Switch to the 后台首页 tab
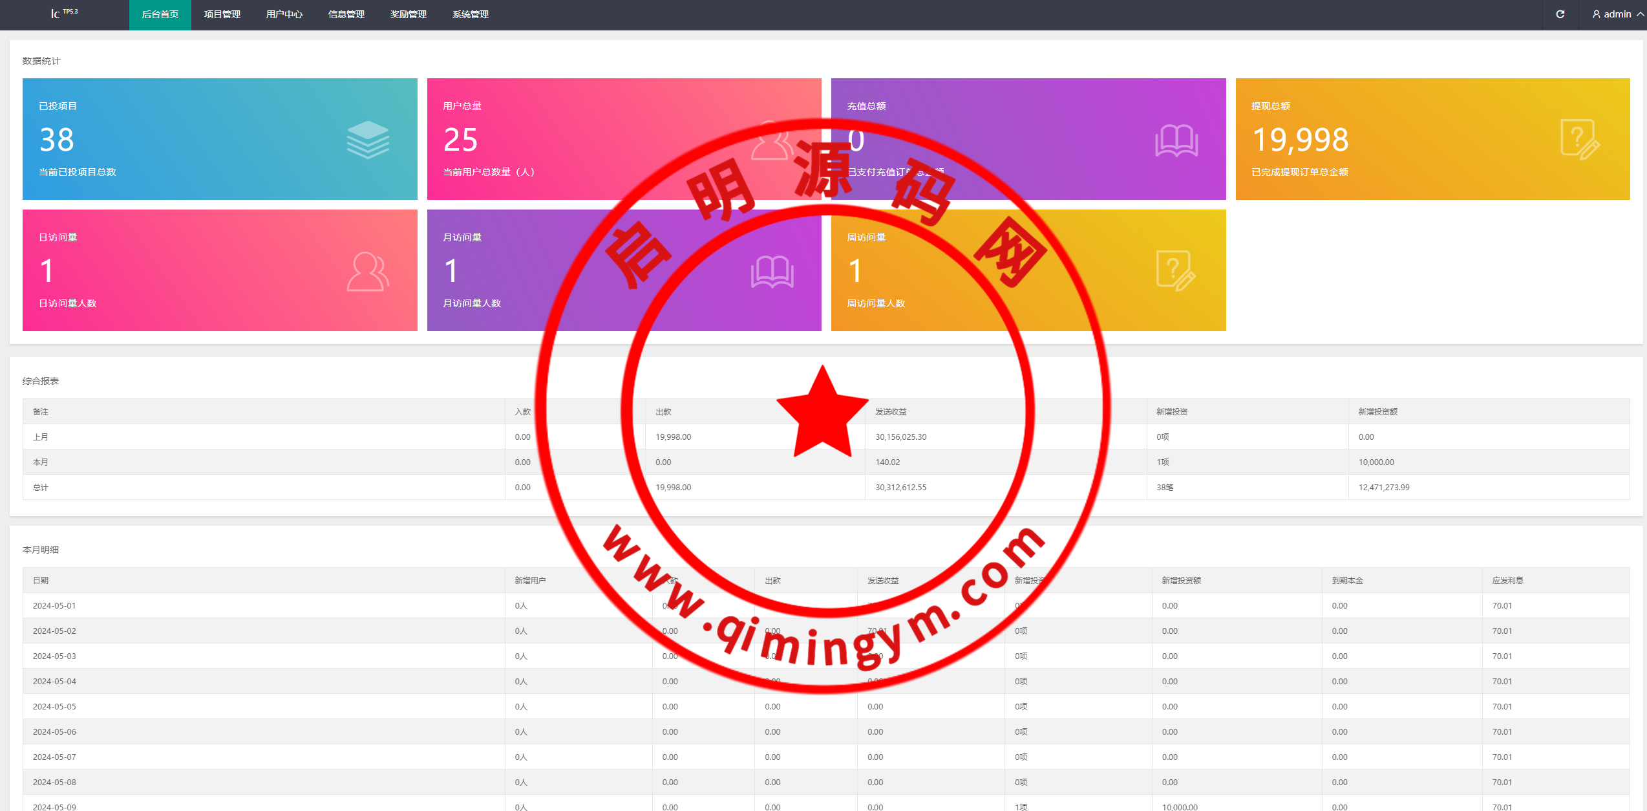This screenshot has width=1647, height=811. coord(160,14)
